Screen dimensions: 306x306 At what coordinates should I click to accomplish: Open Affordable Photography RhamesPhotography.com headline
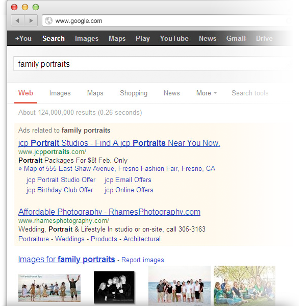[109, 212]
